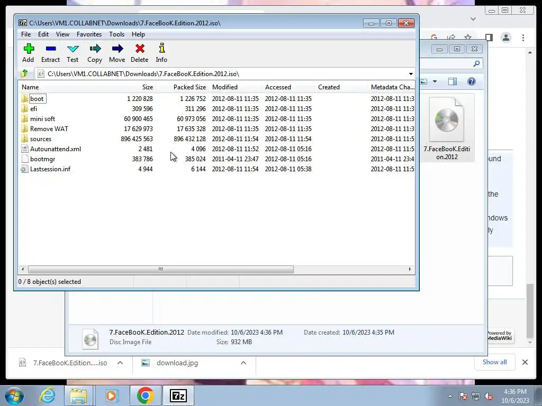Open Chrome's three-dot menu
The width and height of the screenshot is (542, 406).
tap(523, 38)
